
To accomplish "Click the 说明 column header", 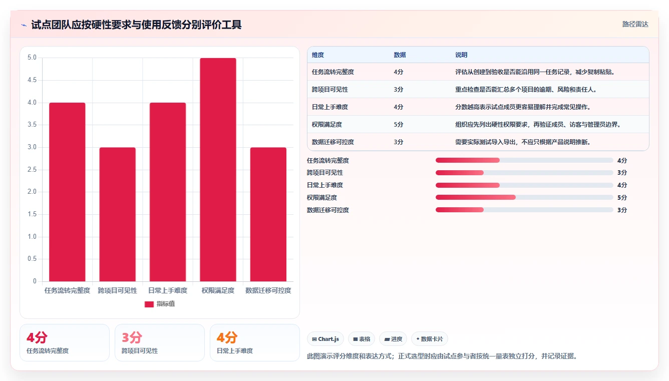I will click(461, 55).
